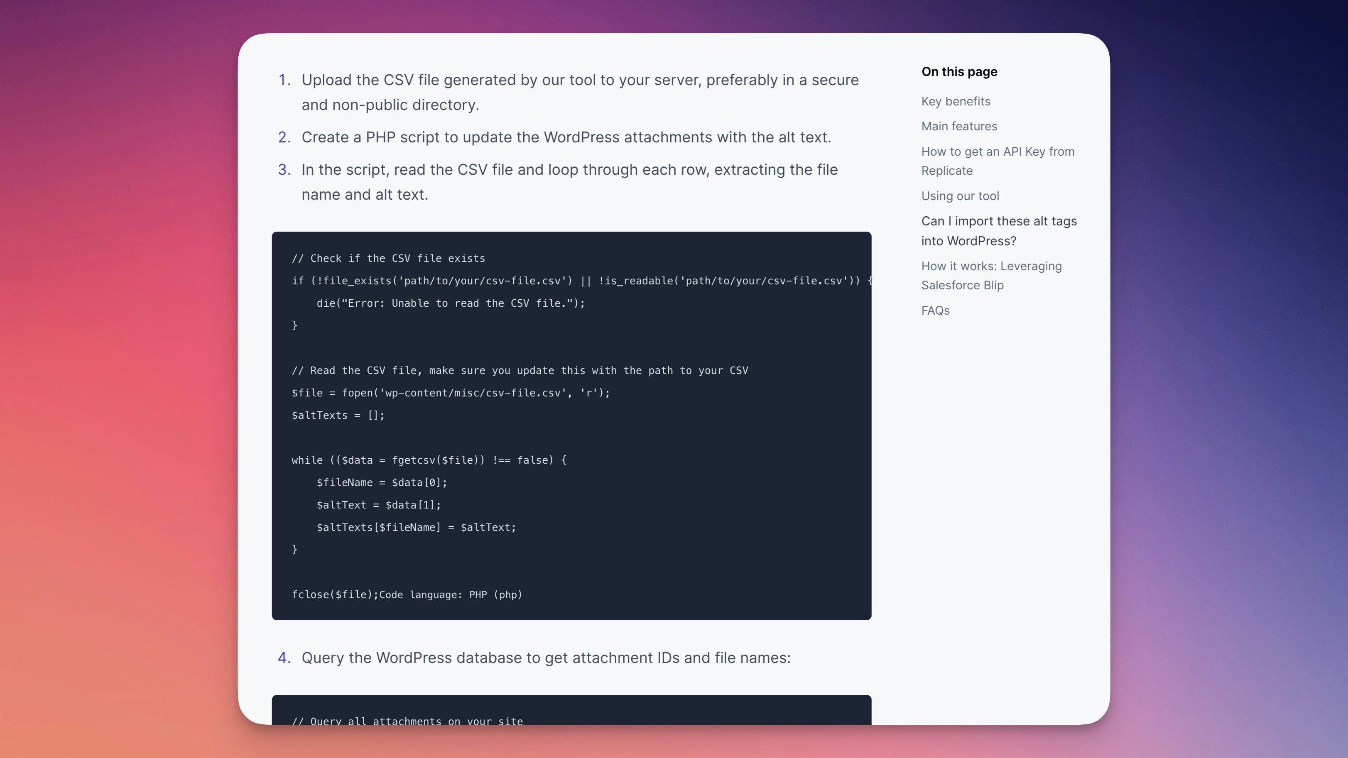Click list item Create a PHP script

click(566, 137)
